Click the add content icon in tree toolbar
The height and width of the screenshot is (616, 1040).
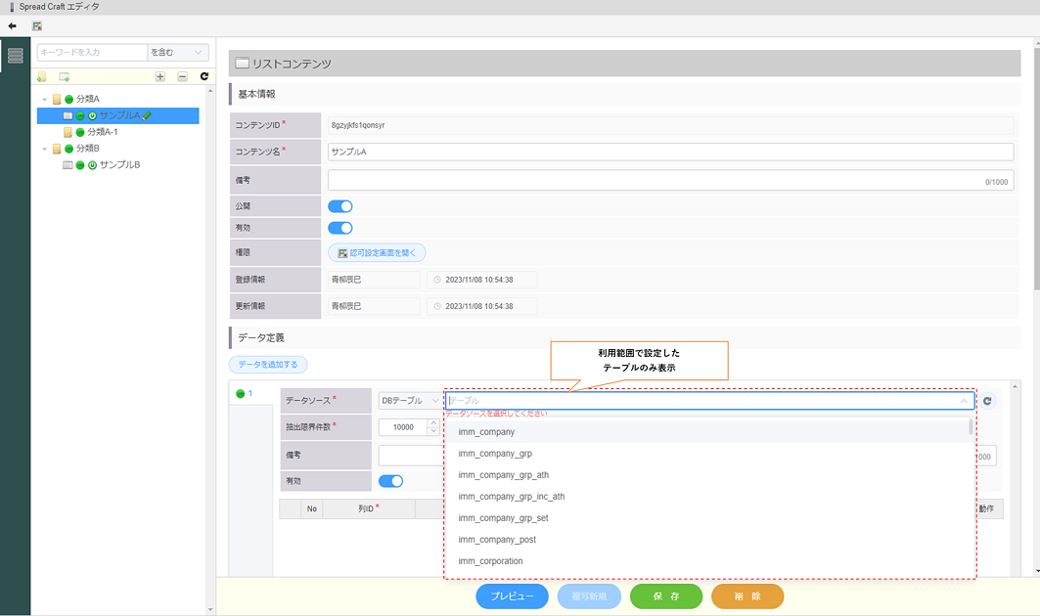pyautogui.click(x=65, y=76)
